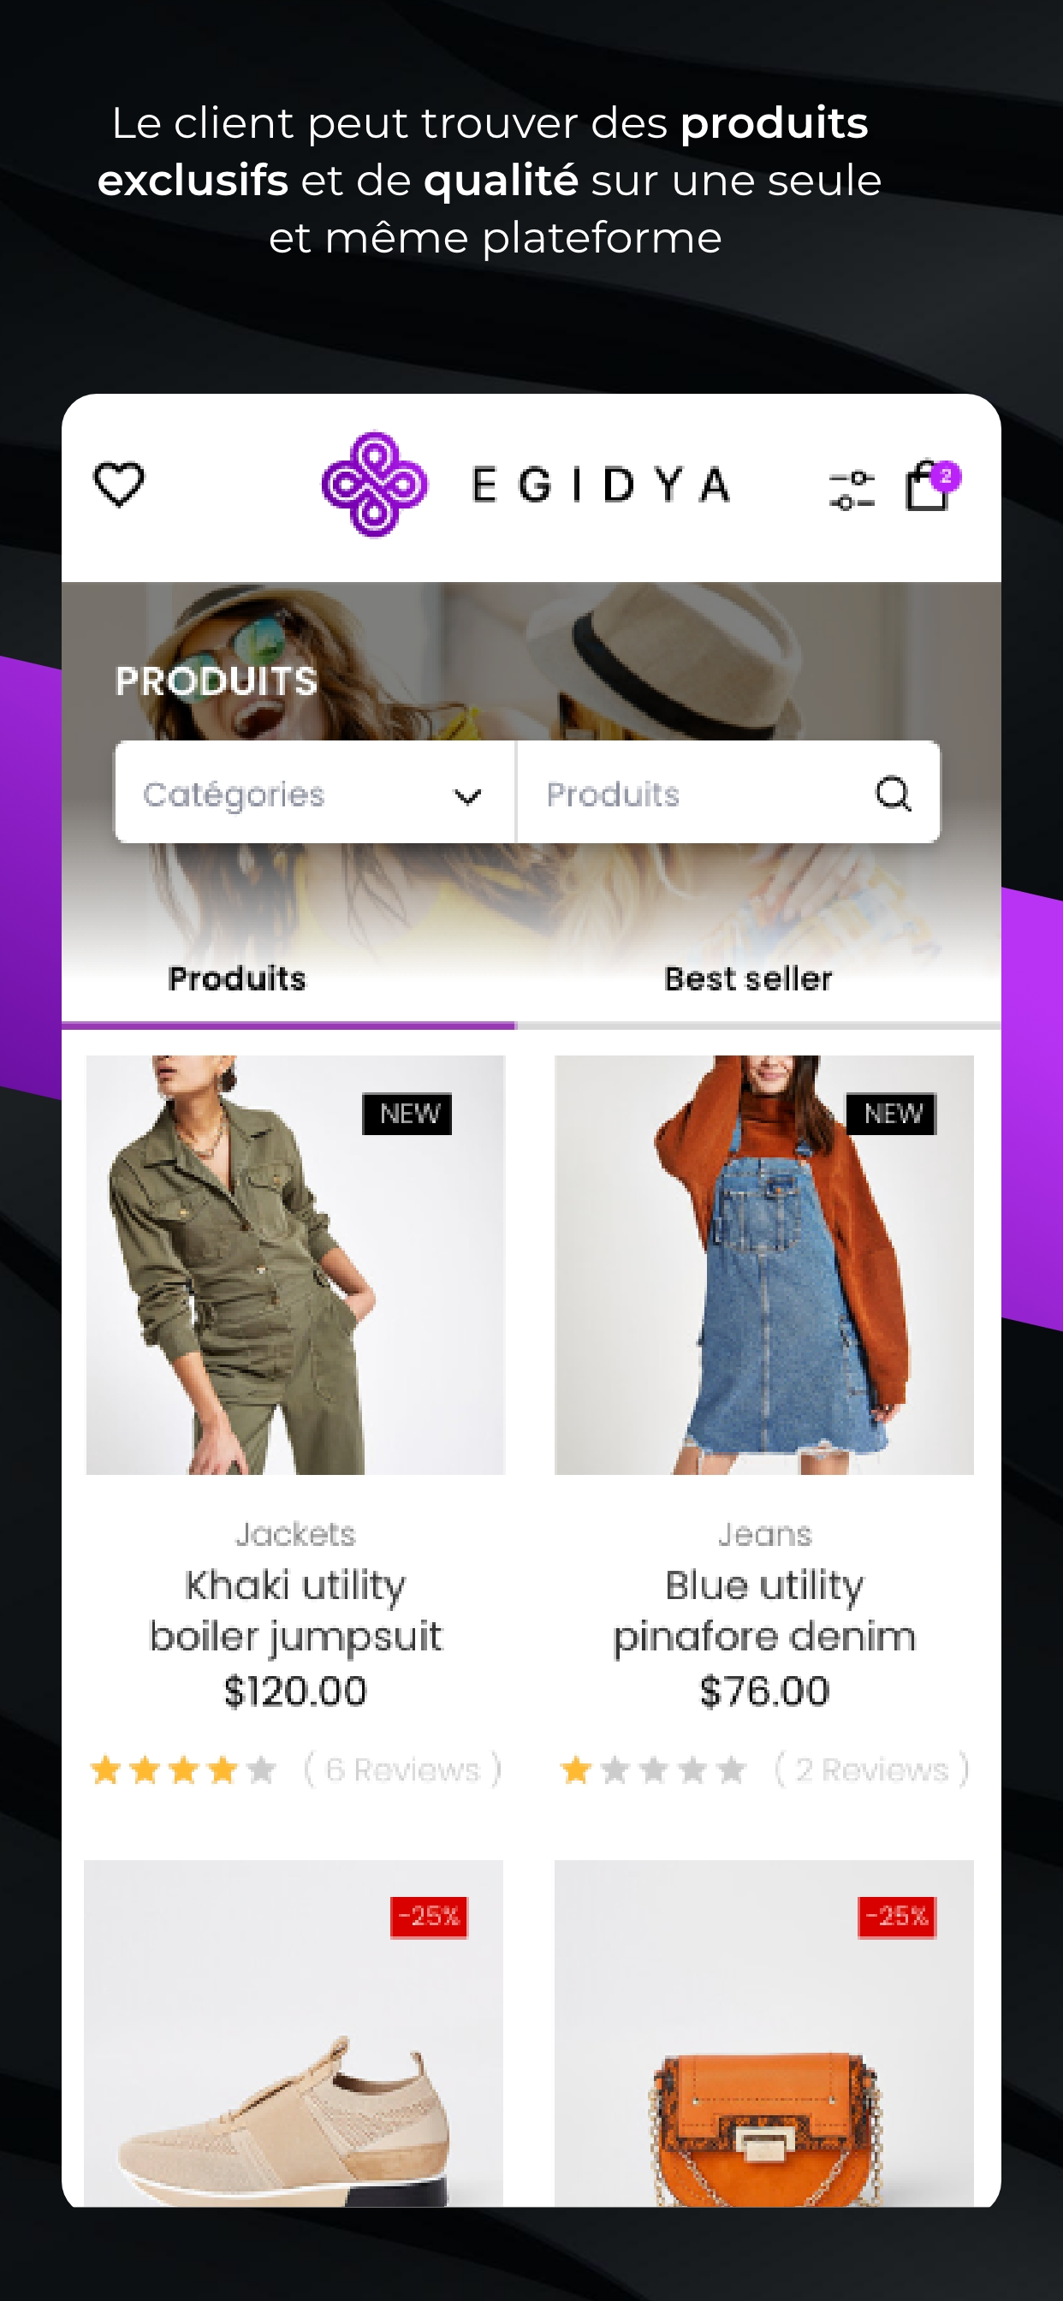Open the filter sliders icon
Screen dimensions: 1063x2301
tap(852, 491)
